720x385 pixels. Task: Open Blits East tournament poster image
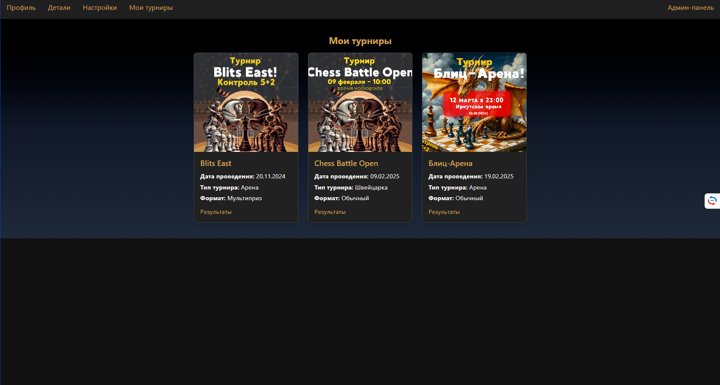246,102
